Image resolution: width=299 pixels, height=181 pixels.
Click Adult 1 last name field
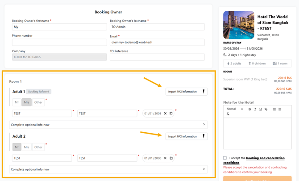coord(107,114)
